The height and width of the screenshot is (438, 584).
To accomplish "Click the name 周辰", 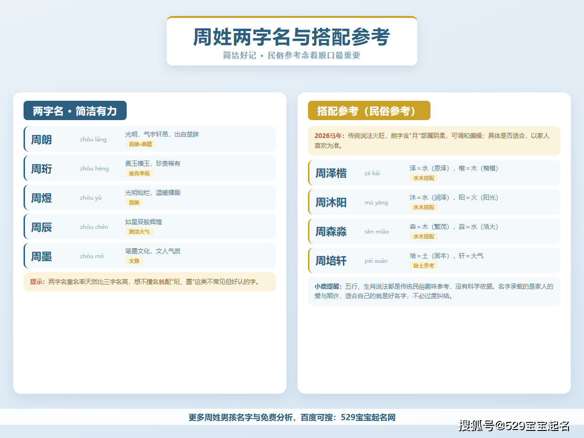I will (41, 227).
